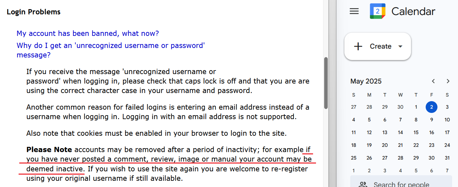Go to next month with right chevron
458x187 pixels.
point(448,81)
